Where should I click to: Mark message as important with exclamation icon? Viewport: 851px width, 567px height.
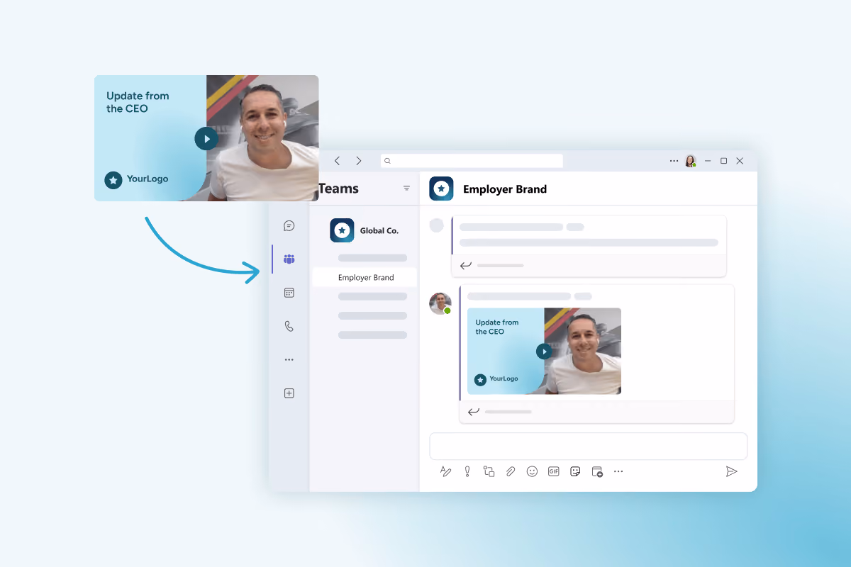pos(467,471)
